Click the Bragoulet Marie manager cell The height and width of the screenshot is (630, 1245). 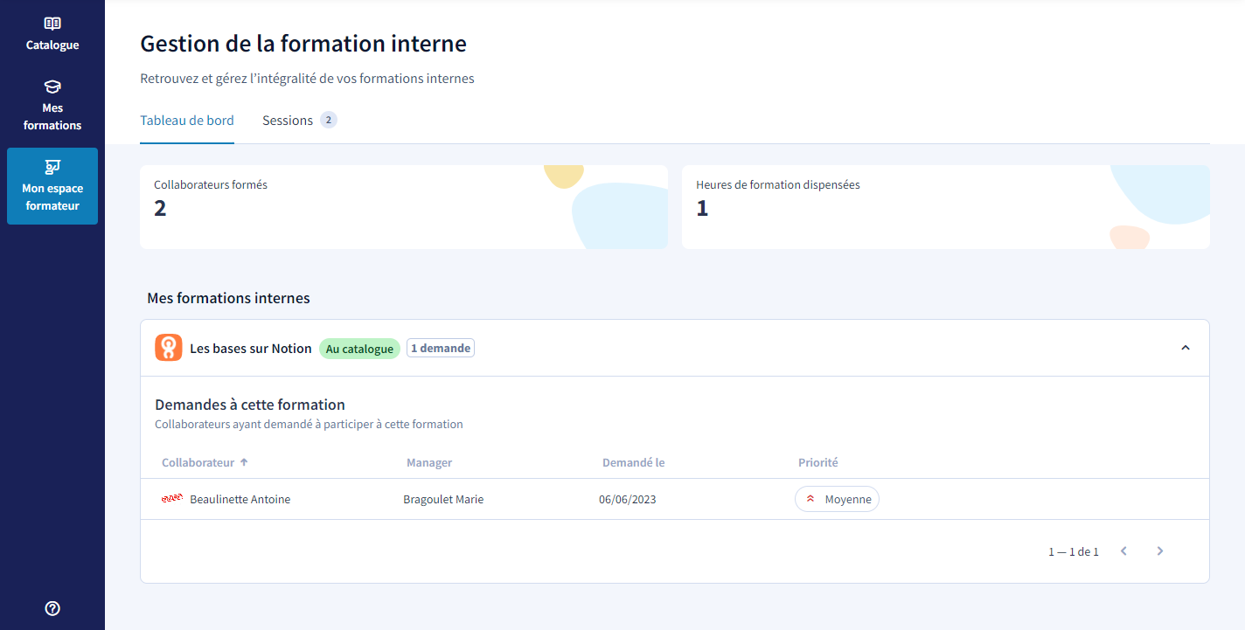click(443, 500)
